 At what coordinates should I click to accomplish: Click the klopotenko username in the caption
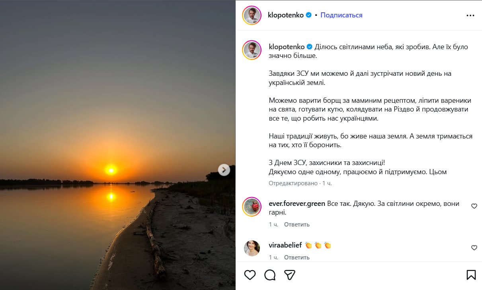pos(287,47)
